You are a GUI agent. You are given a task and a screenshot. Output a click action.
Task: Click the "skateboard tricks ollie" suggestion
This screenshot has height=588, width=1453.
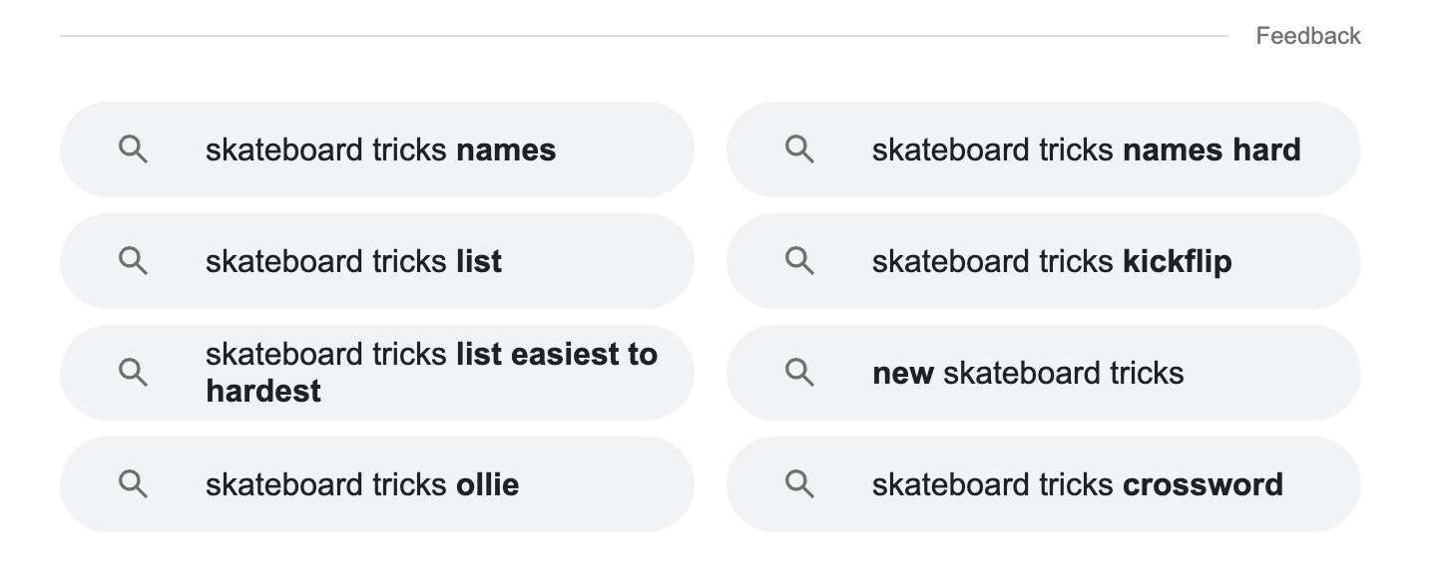(362, 484)
